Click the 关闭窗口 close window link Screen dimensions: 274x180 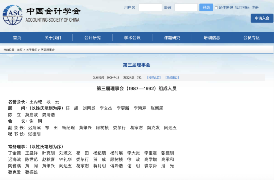pyautogui.click(x=172, y=78)
